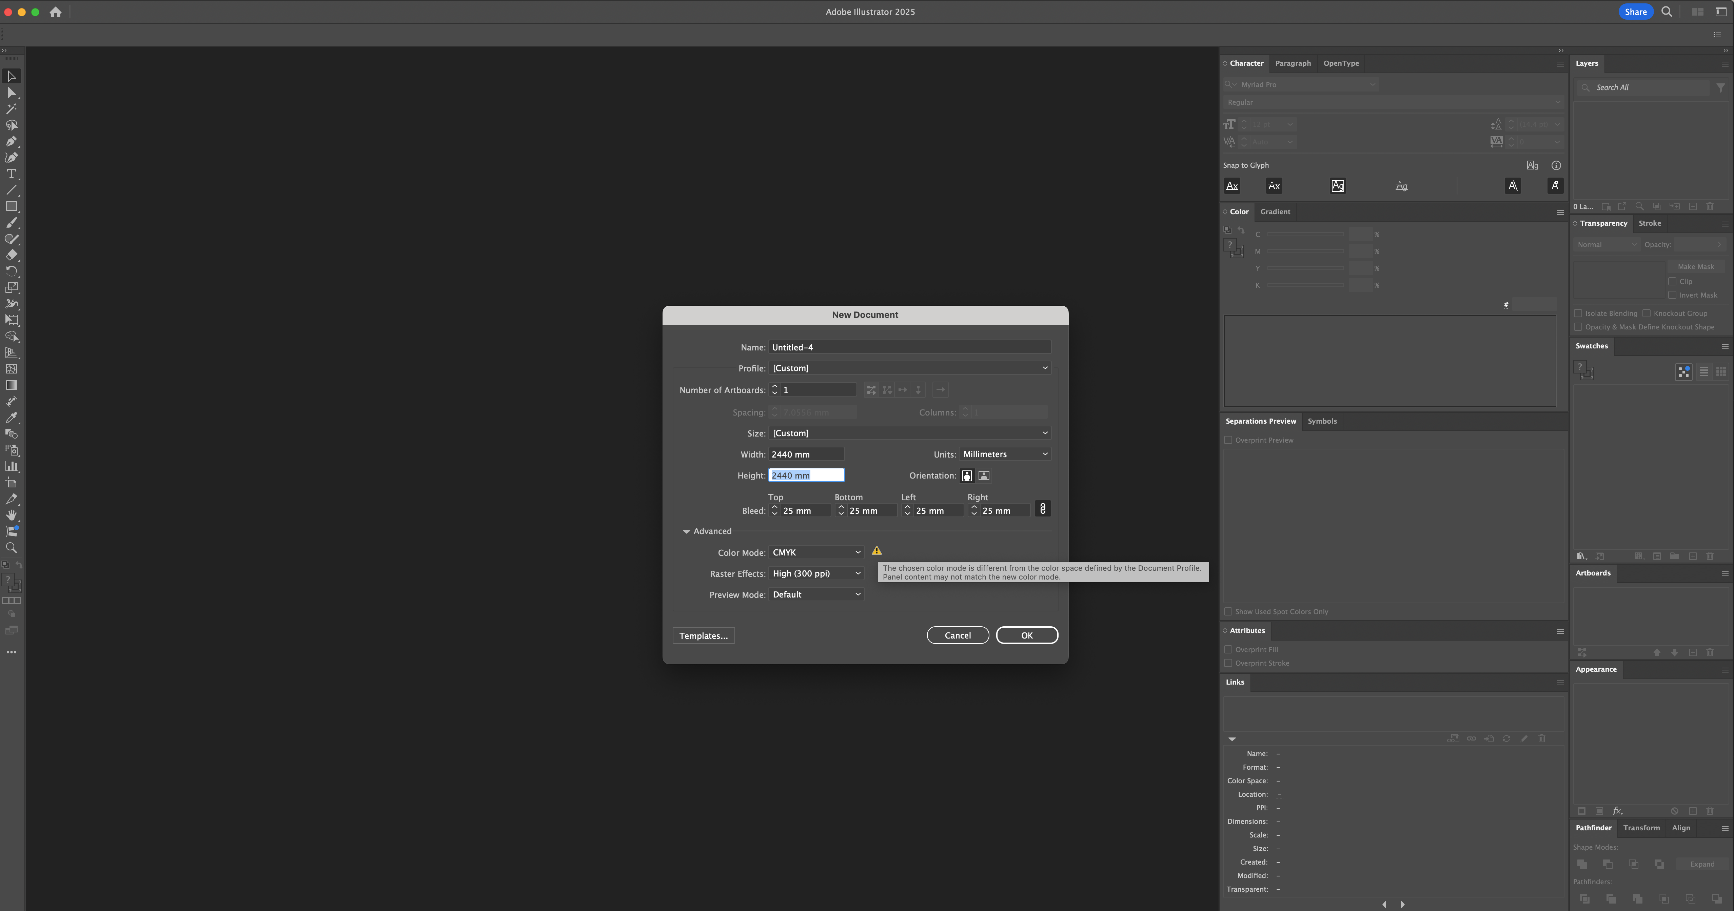Select the Eyedropper tool
Viewport: 1734px width, 911px height.
pos(11,418)
